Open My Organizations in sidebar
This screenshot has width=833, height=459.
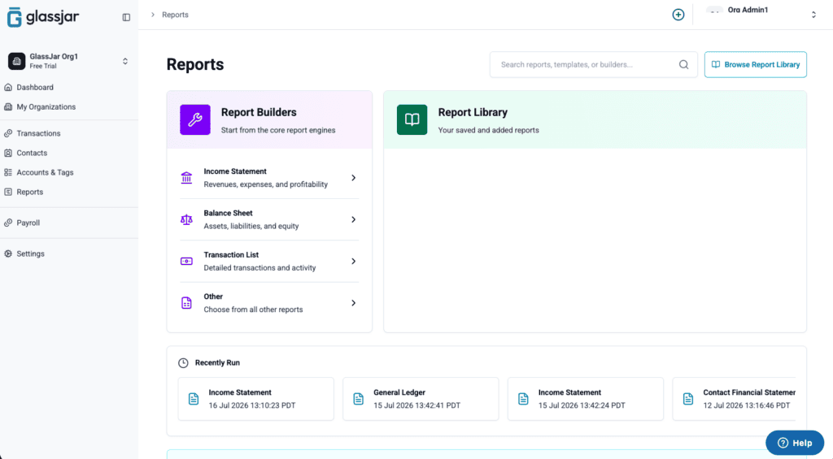[x=46, y=106]
